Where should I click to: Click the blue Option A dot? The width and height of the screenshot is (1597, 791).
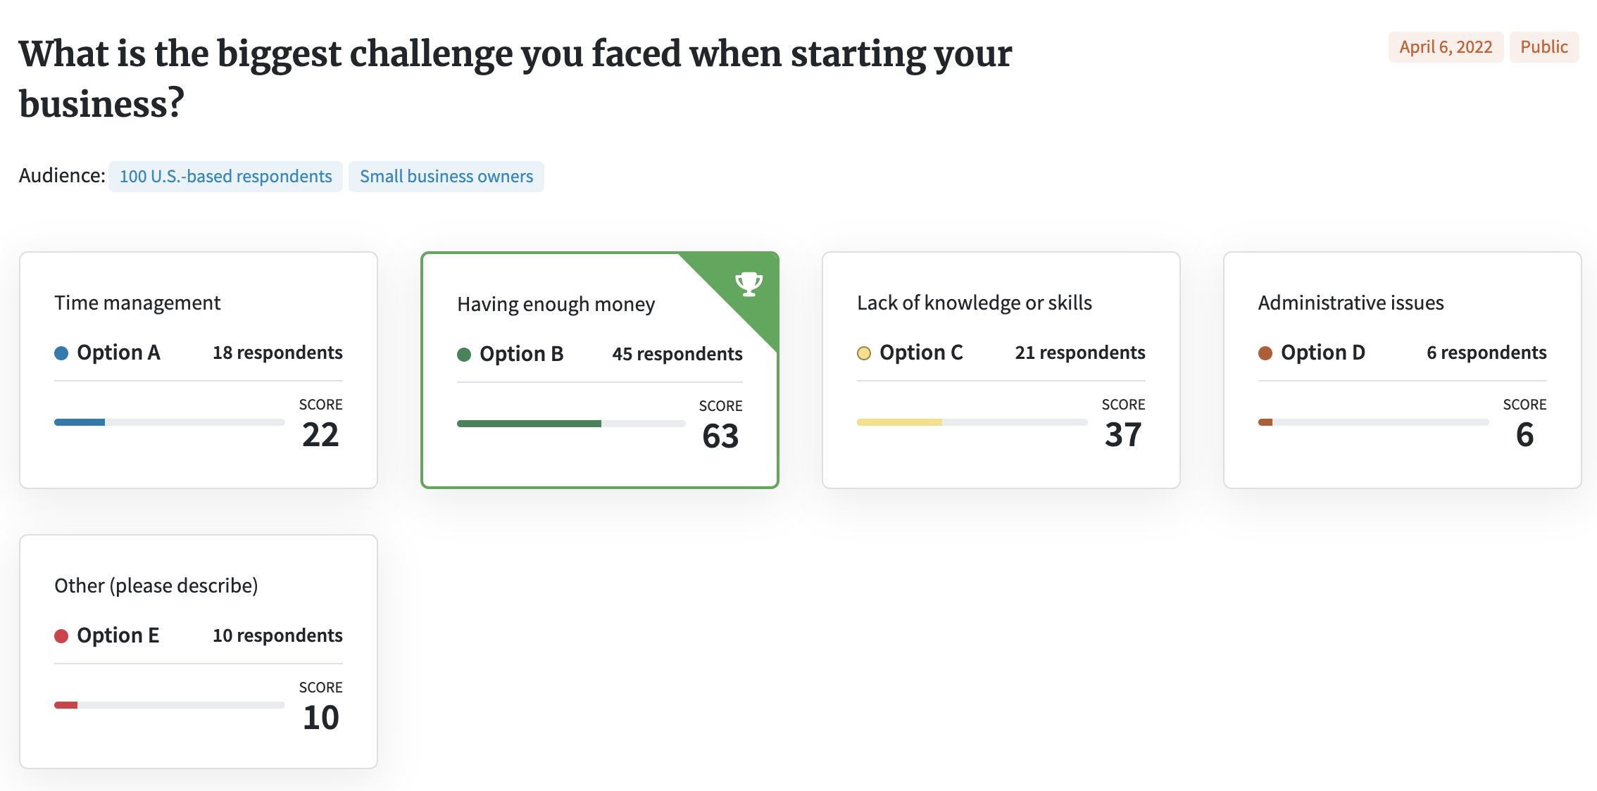(61, 353)
